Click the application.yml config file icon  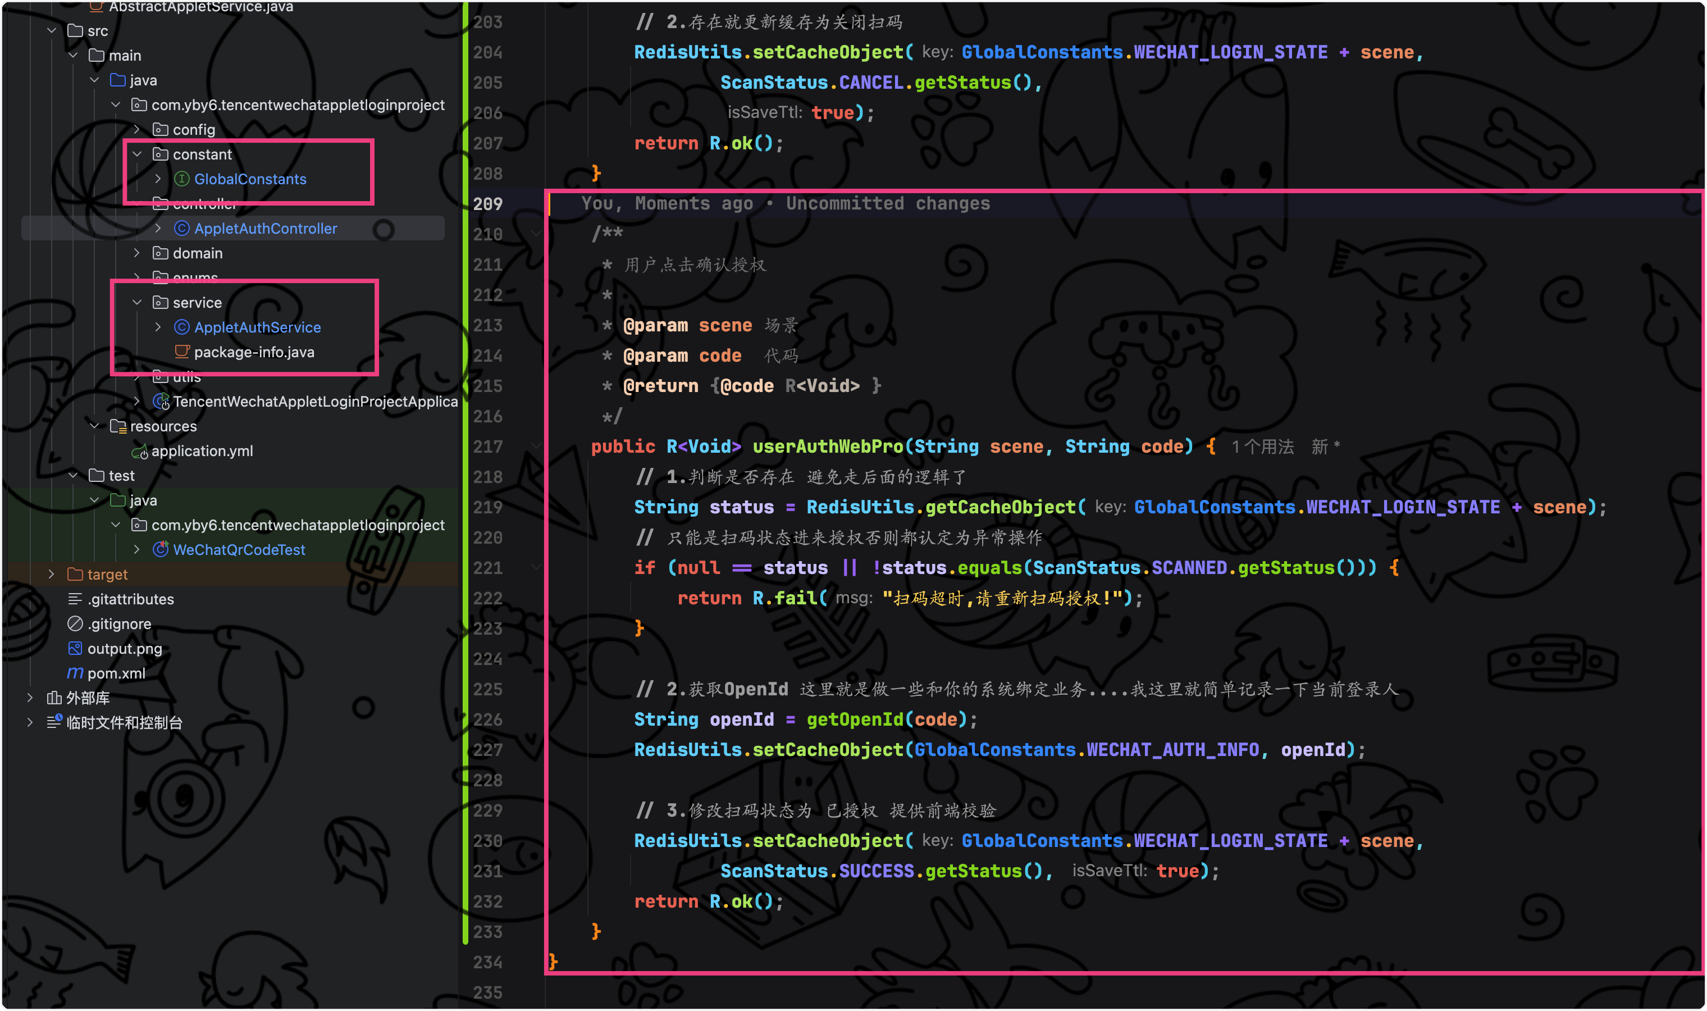coord(140,451)
